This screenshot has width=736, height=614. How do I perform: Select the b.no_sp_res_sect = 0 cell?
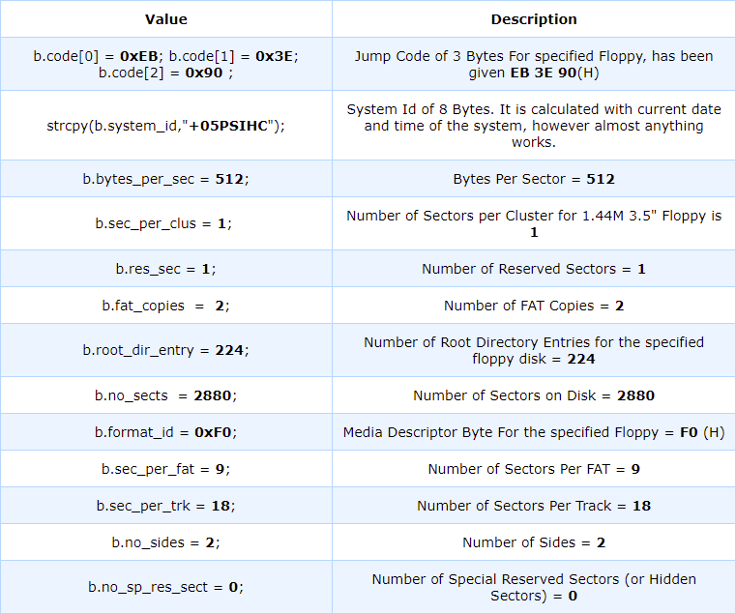165,587
